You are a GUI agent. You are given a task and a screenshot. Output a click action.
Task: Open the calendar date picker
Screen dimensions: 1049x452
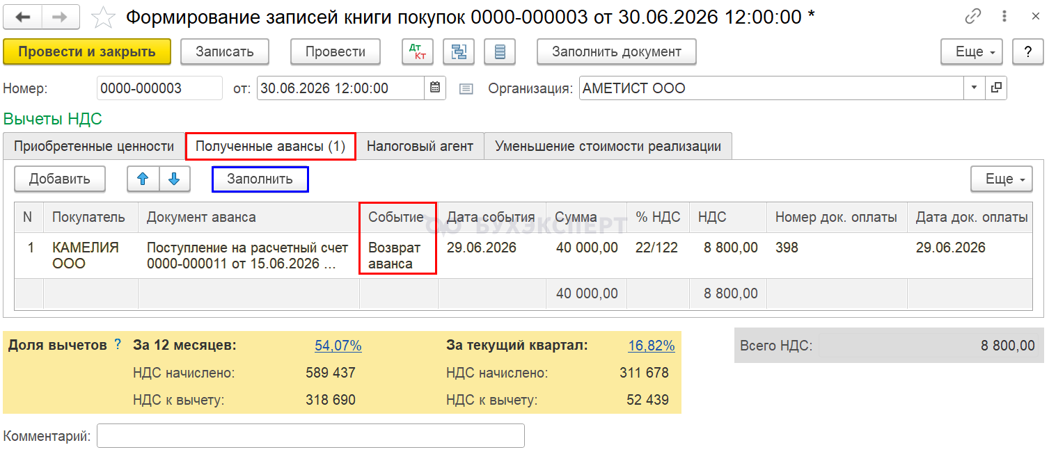click(435, 88)
